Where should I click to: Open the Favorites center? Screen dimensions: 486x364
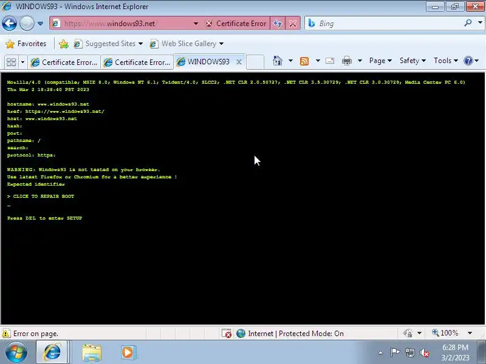(x=26, y=44)
